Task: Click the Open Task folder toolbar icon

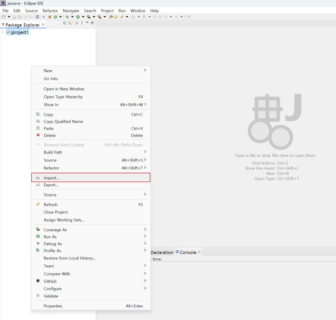Action: tap(116, 17)
